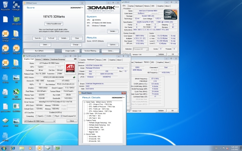Click the Intel Core i7 logo in CPU-Z
This screenshot has height=151, width=242.
click(170, 14)
